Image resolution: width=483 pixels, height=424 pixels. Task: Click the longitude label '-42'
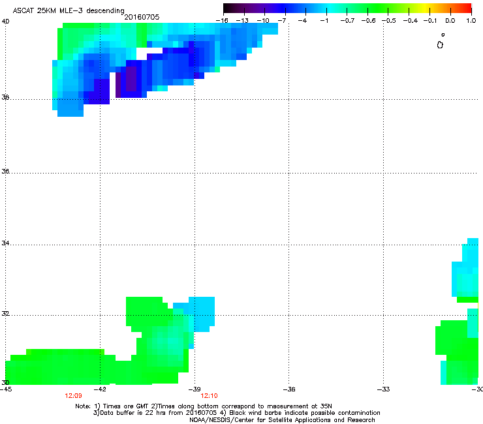pyautogui.click(x=100, y=389)
